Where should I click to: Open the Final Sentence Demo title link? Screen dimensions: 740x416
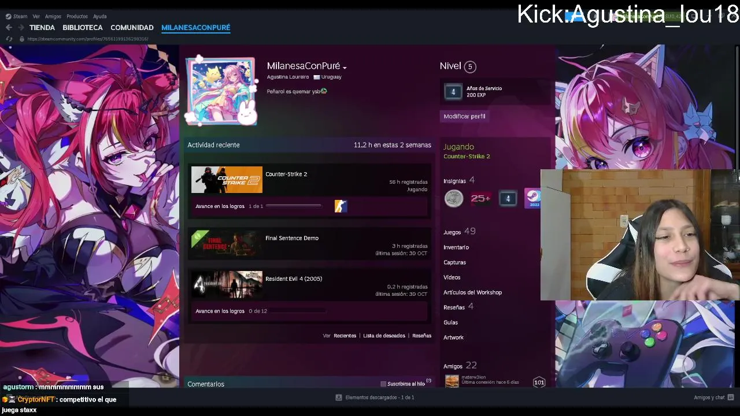click(x=292, y=238)
